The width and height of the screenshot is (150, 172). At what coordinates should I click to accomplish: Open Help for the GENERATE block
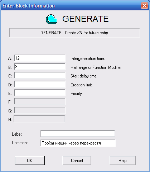click(122, 161)
